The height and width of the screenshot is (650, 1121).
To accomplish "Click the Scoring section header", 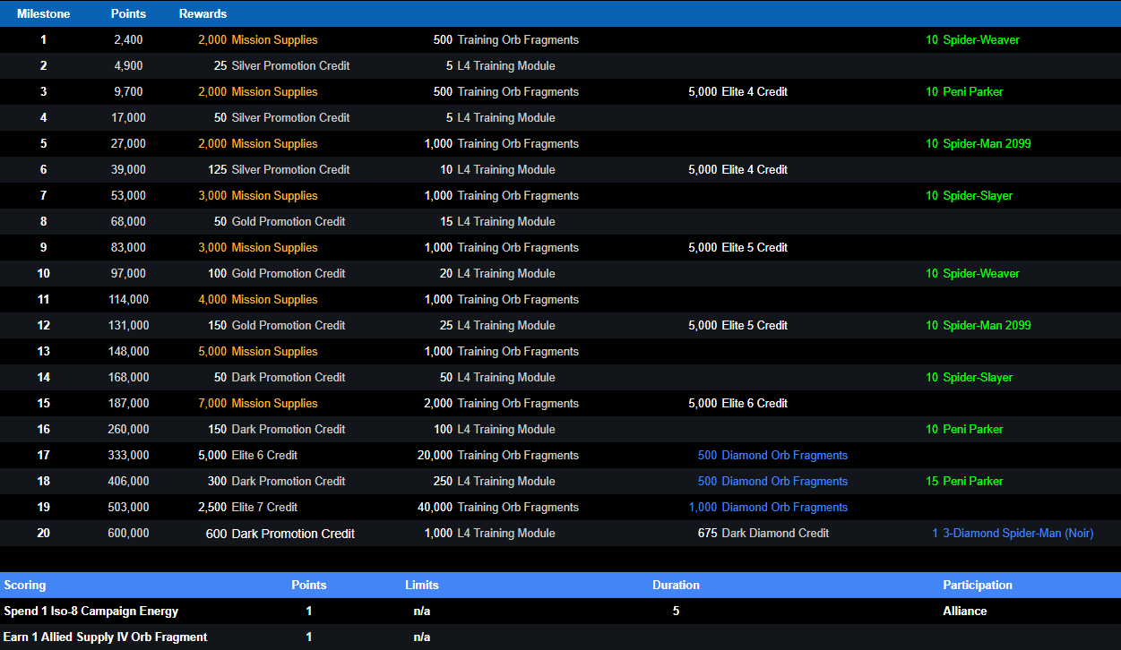I will tap(25, 586).
